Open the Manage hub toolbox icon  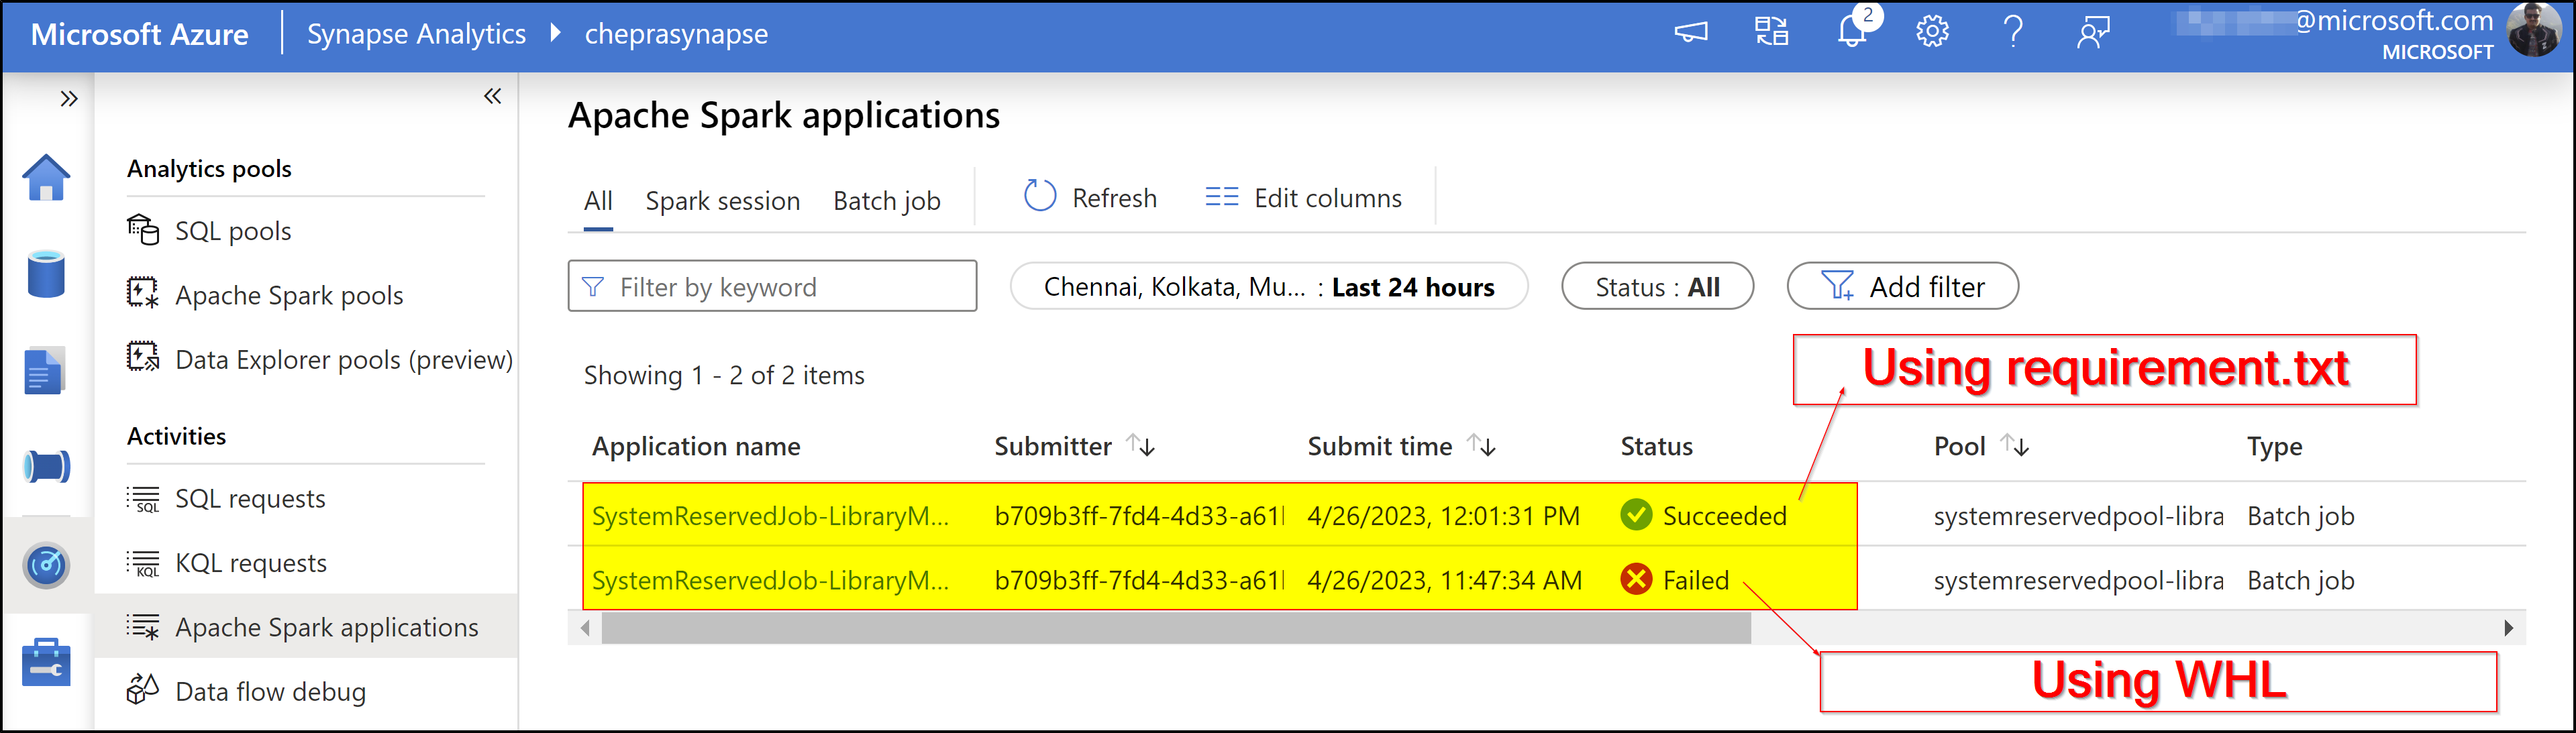pyautogui.click(x=46, y=662)
